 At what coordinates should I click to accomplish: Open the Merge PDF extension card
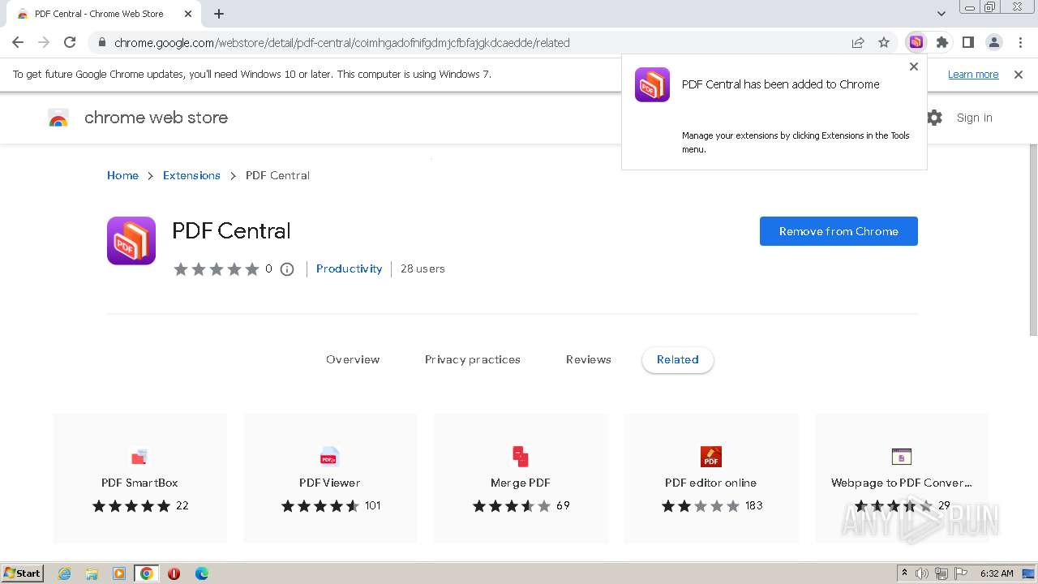[521, 478]
